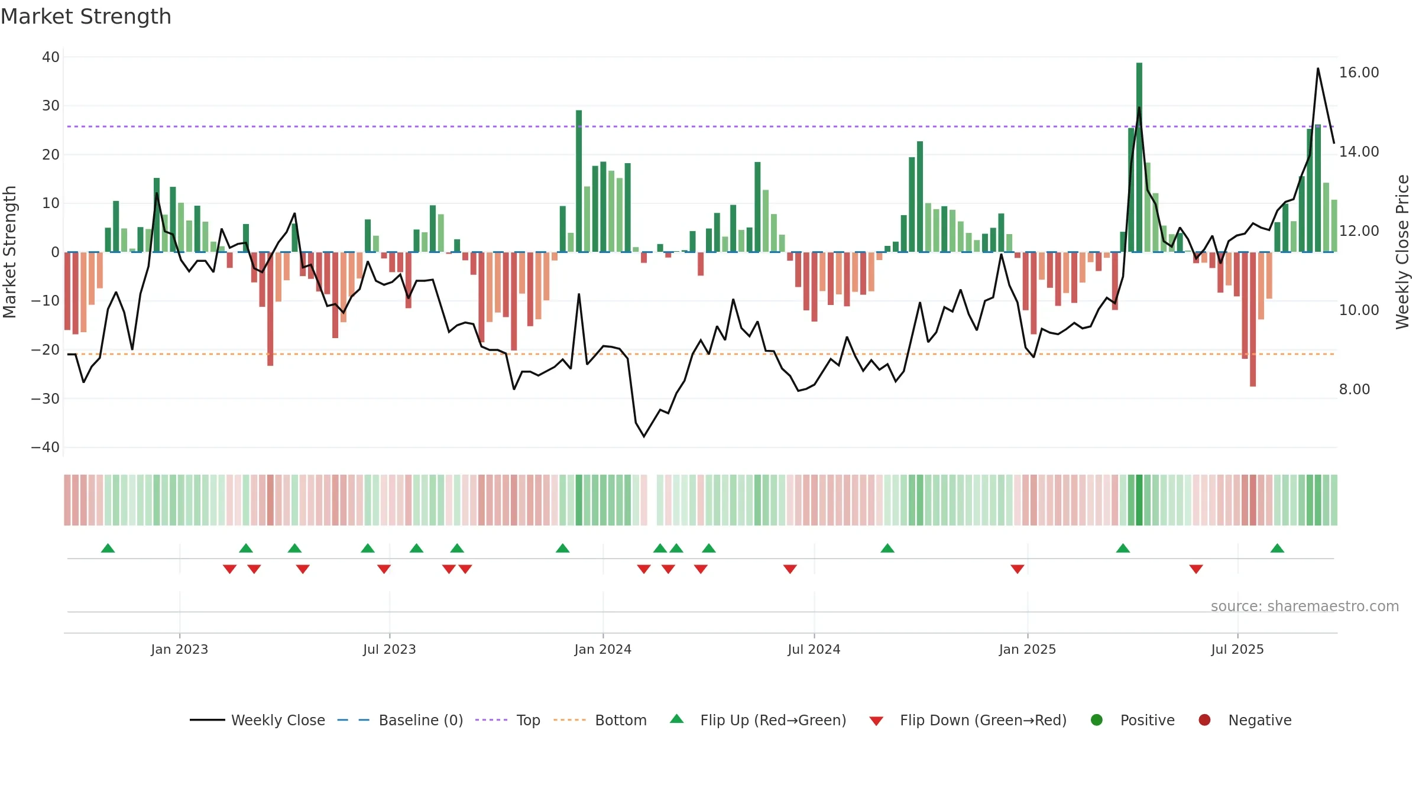
Task: Click the Jul 2025 axis label
Action: click(1237, 649)
